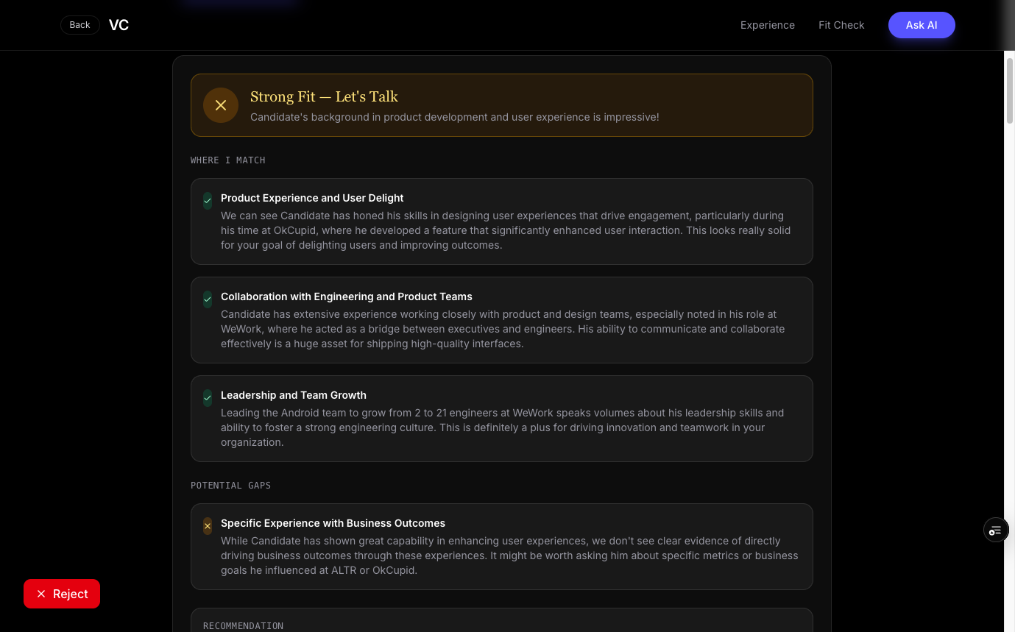The image size is (1015, 632).
Task: Click the Where I Match section label
Action: pos(228,160)
